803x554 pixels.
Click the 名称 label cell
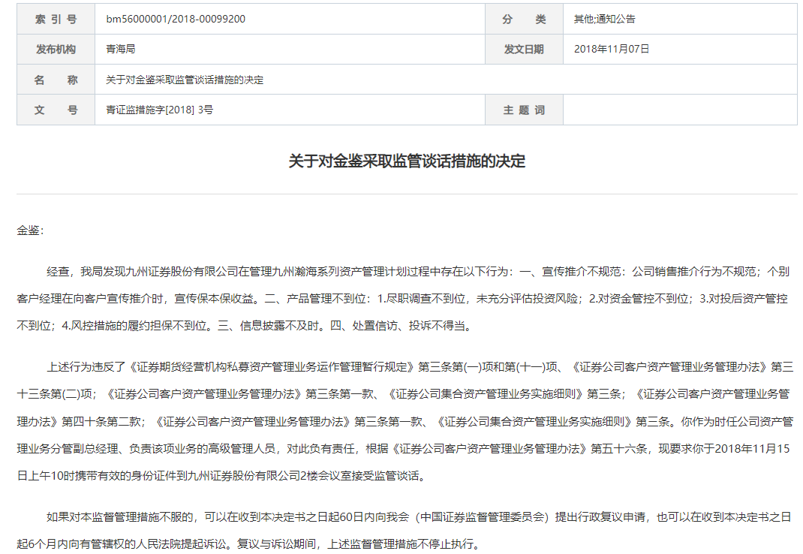[56, 80]
